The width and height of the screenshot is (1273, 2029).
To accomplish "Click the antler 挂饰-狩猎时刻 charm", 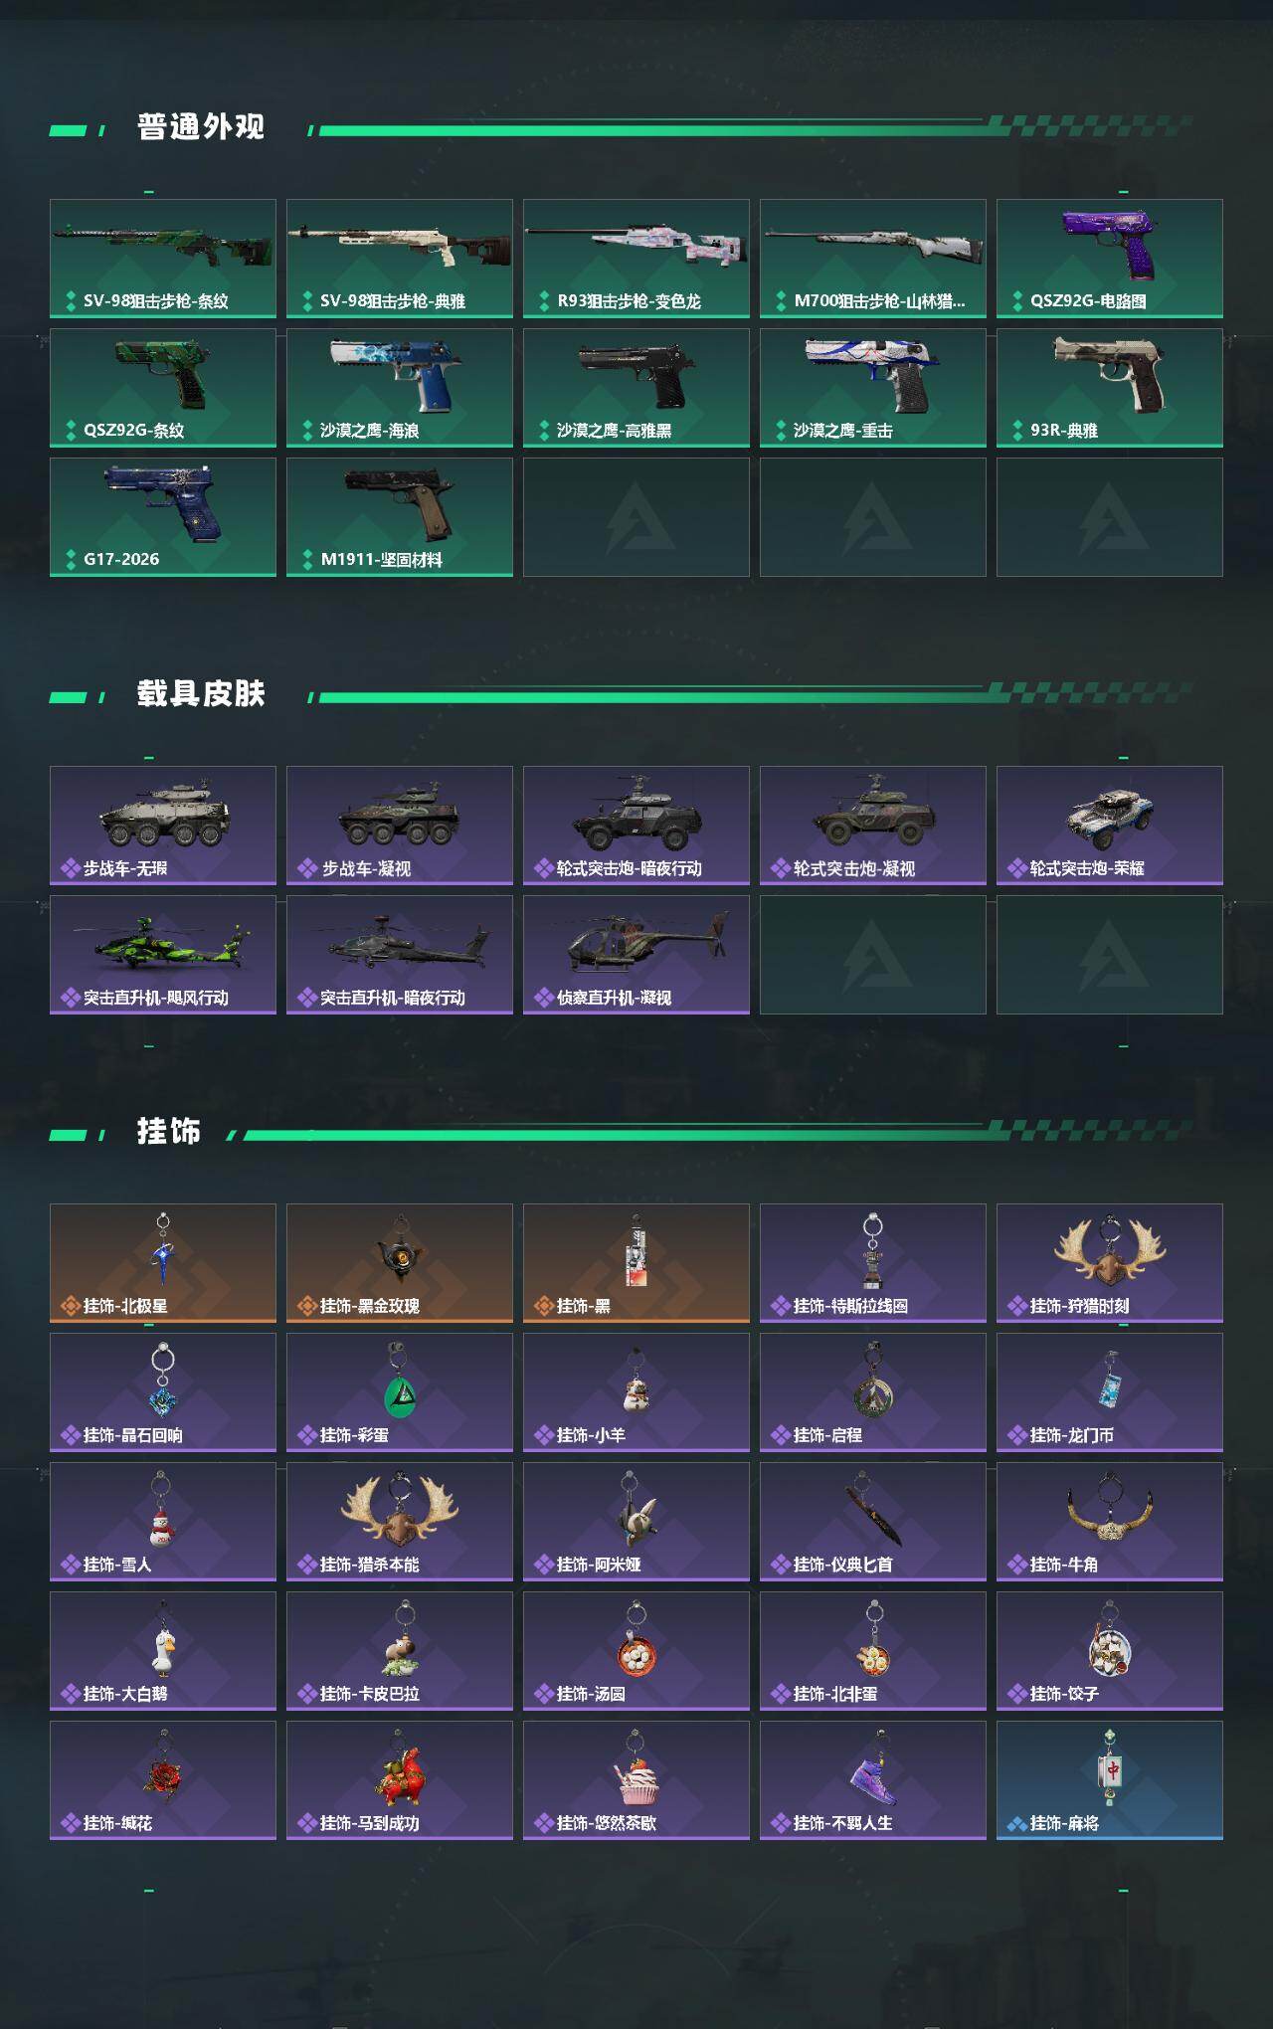I will point(1110,1263).
